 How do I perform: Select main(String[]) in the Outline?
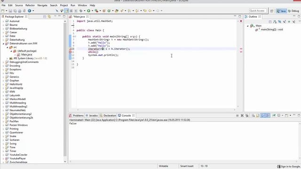tap(272, 30)
